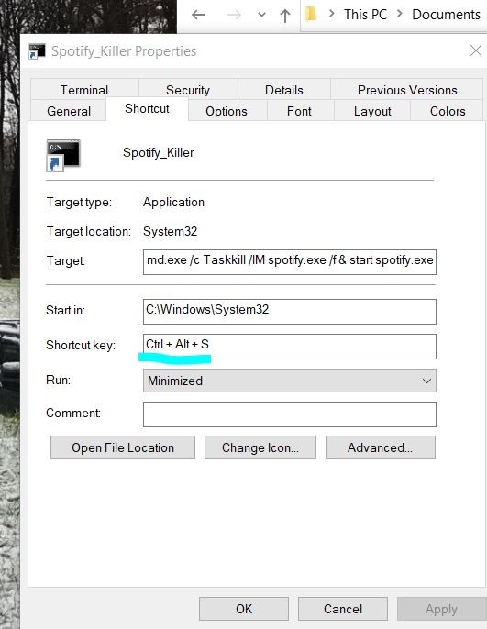
Task: Click the Cancel button
Action: coord(343,609)
